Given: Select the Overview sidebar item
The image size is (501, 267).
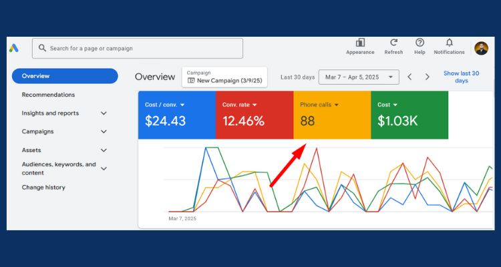Looking at the screenshot, I should click(65, 76).
